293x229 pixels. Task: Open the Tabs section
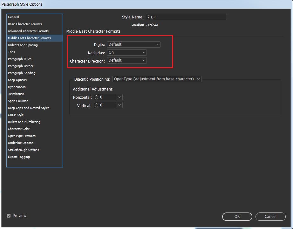(x=35, y=52)
